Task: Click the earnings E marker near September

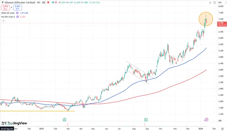Action: [146, 119]
